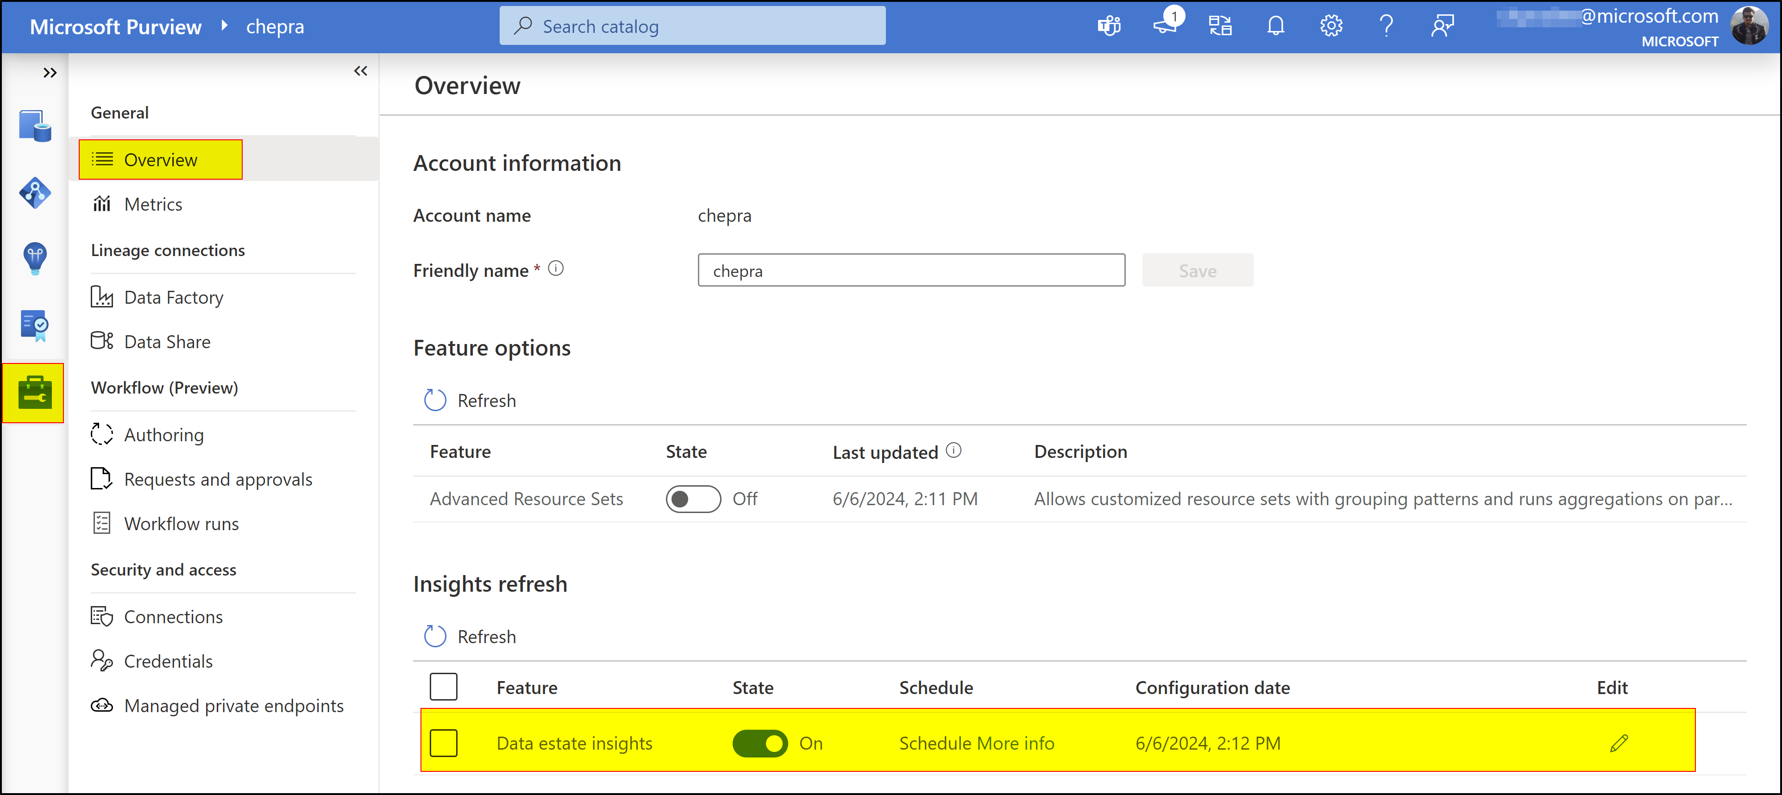Click the pencil edit icon for Data estate insights
1782x795 pixels.
pyautogui.click(x=1618, y=743)
